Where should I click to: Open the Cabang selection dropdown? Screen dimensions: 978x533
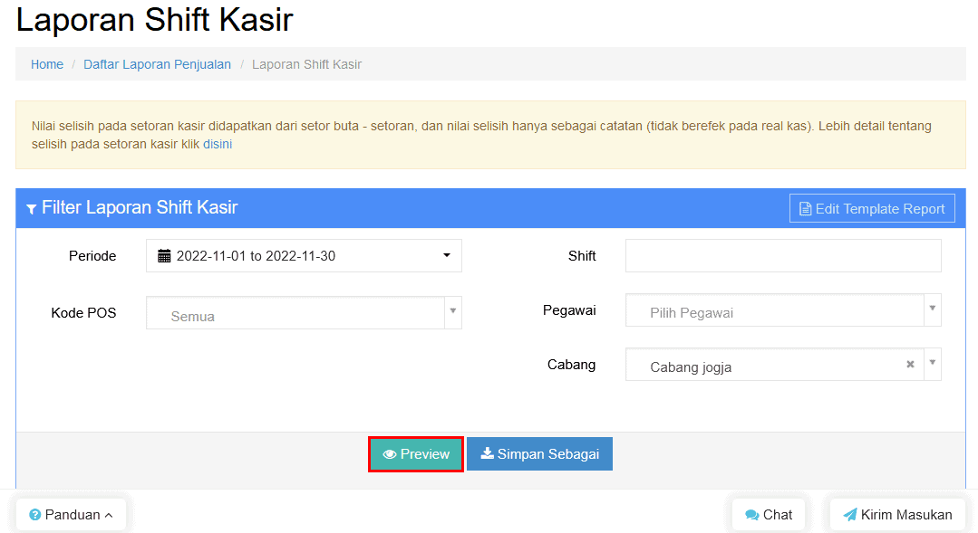[x=932, y=364]
